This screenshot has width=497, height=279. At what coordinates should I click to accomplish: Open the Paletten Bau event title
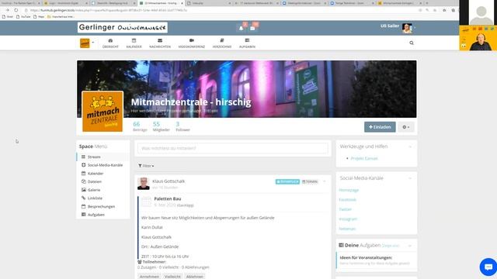click(x=168, y=198)
